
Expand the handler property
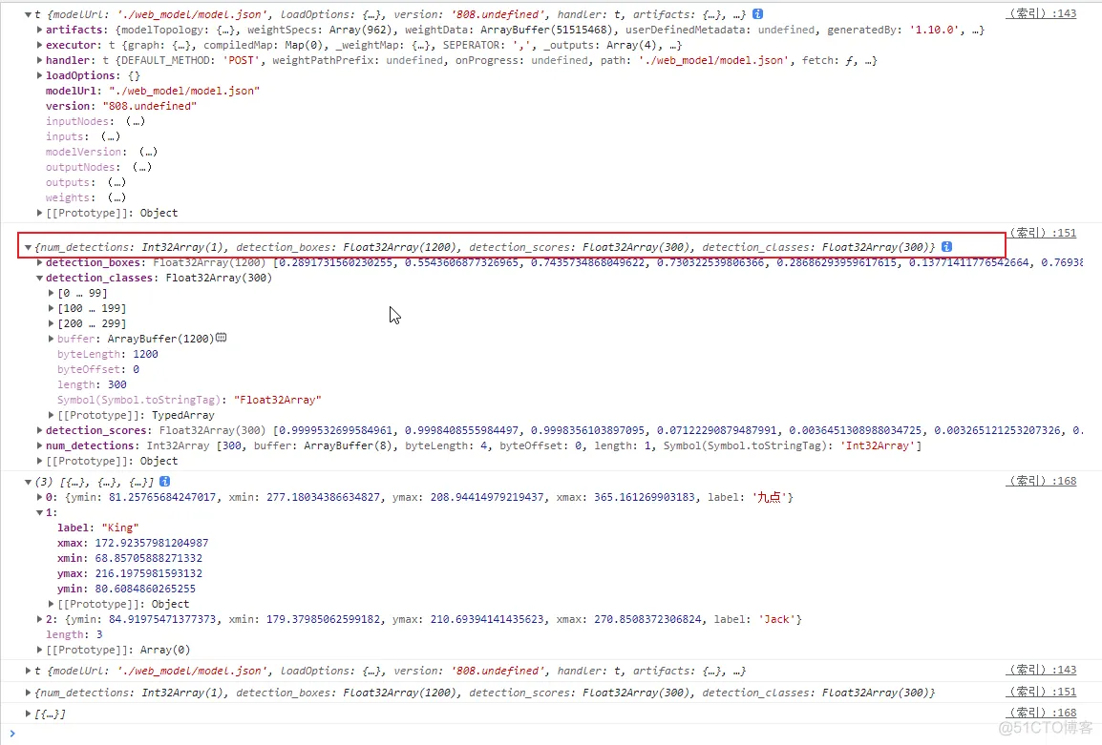click(40, 60)
